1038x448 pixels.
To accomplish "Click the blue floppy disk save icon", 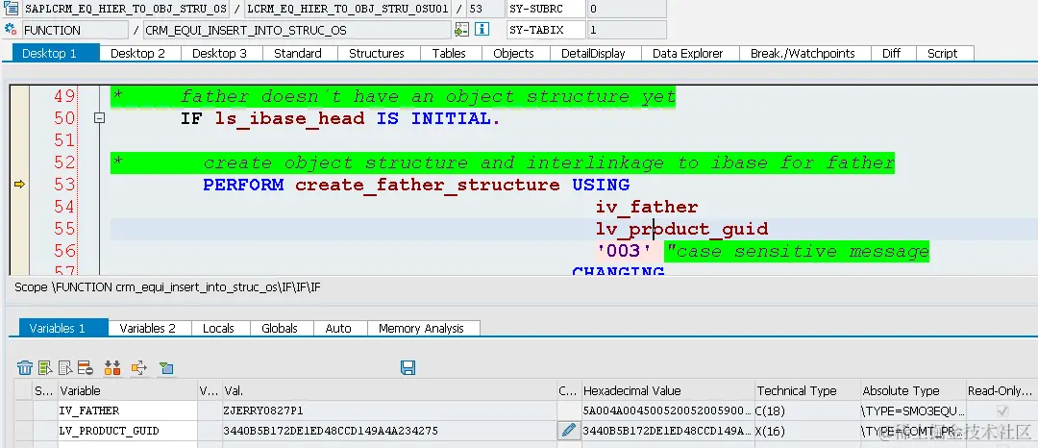I will 408,368.
